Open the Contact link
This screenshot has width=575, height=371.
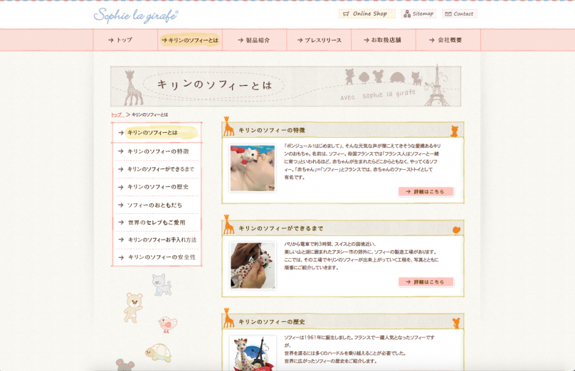[460, 14]
